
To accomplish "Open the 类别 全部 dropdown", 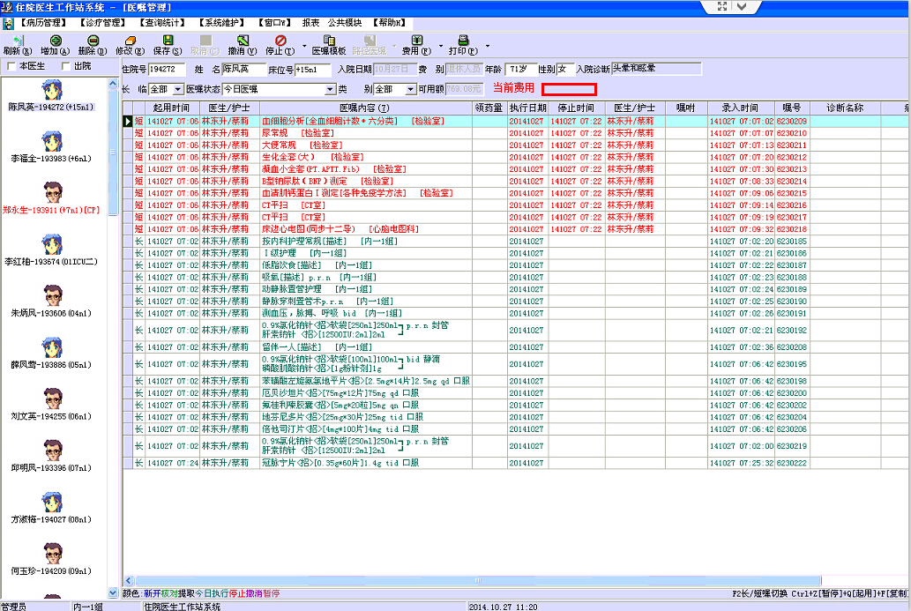I will coord(411,89).
